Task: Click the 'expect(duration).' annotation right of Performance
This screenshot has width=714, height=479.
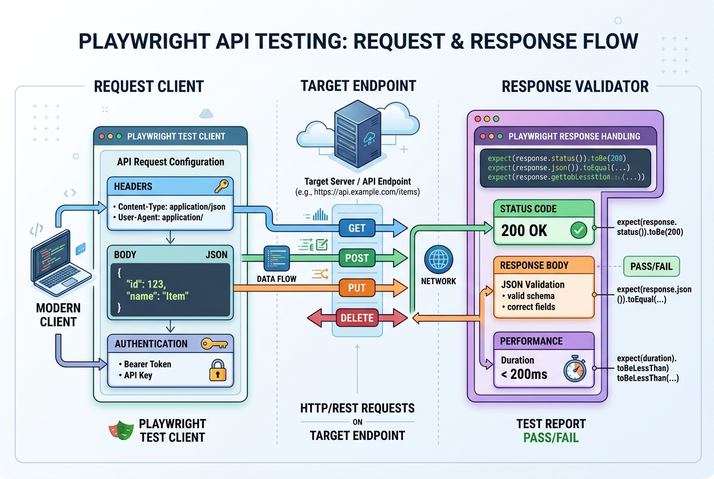Action: pos(647,358)
